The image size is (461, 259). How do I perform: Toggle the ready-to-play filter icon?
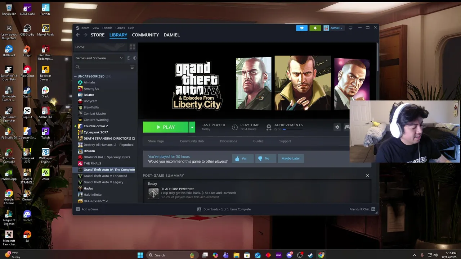tap(135, 58)
